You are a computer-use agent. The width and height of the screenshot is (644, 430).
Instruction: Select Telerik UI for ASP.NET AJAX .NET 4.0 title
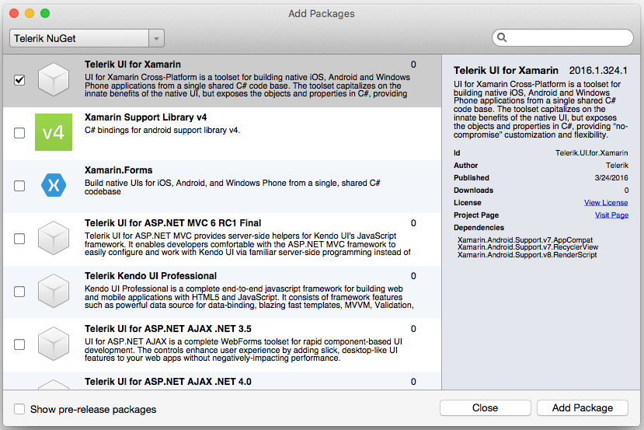pyautogui.click(x=168, y=382)
